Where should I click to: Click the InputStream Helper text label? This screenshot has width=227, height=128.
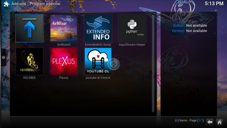tap(132, 45)
